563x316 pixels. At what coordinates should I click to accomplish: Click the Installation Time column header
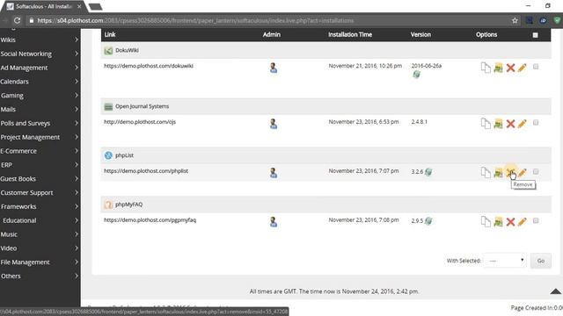pos(350,35)
